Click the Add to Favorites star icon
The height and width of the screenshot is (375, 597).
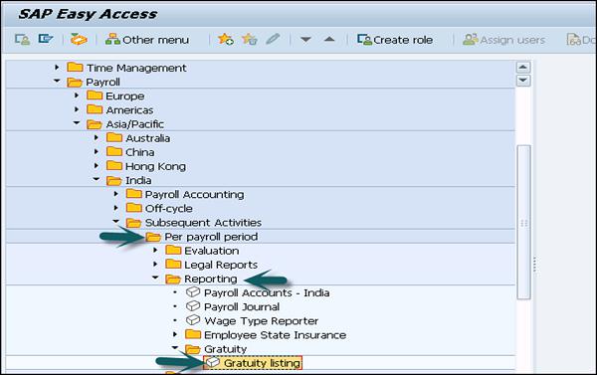[x=226, y=40]
